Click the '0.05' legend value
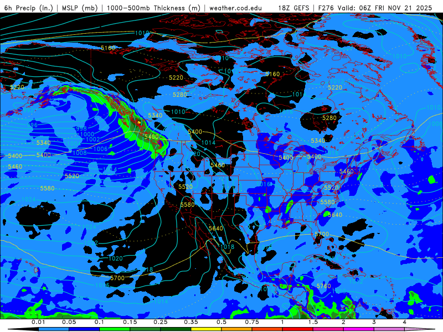443x332 pixels. click(69, 322)
